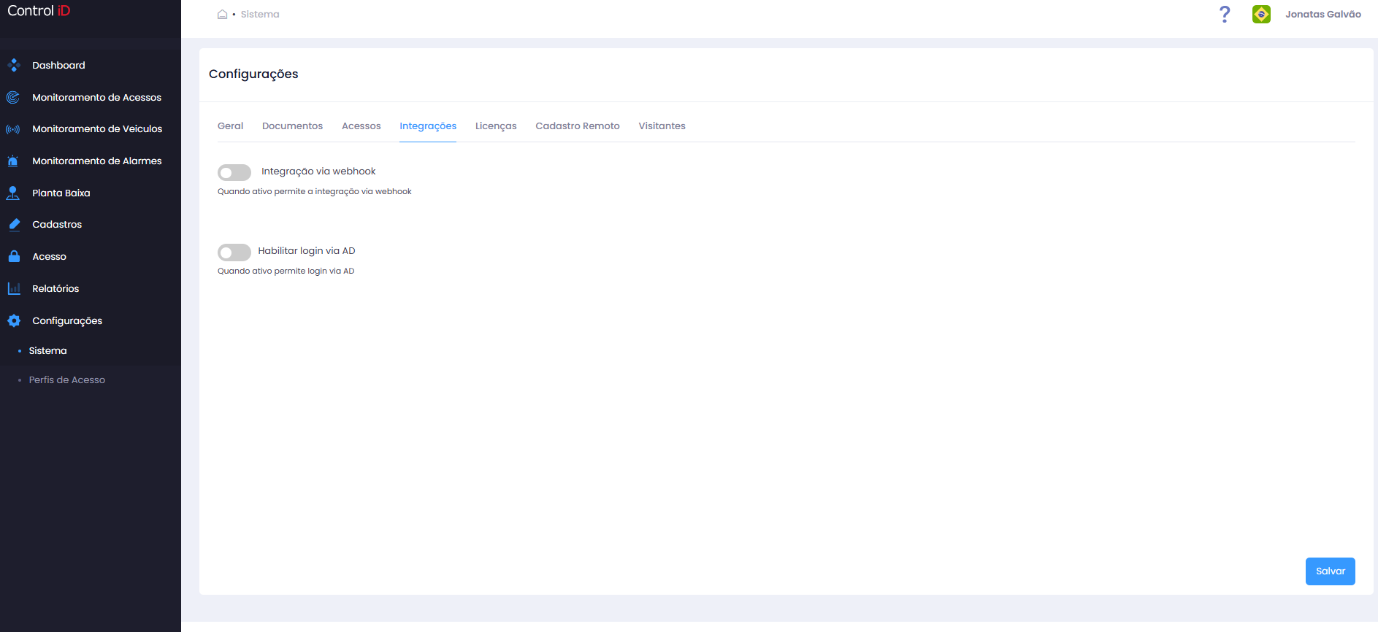Click the Control iD logo

tap(39, 11)
